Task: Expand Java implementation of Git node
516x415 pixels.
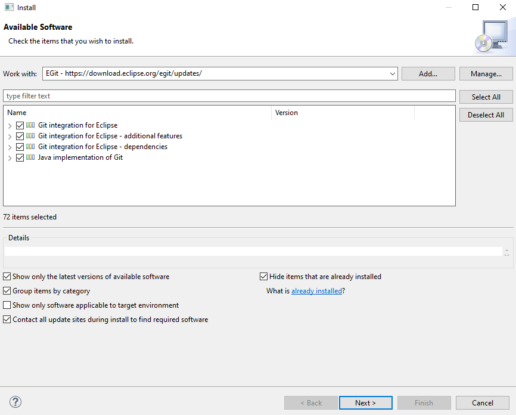Action: (x=10, y=158)
